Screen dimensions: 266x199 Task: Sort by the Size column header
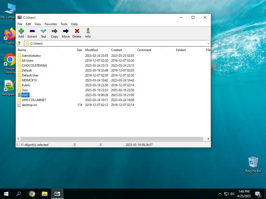pyautogui.click(x=71, y=50)
